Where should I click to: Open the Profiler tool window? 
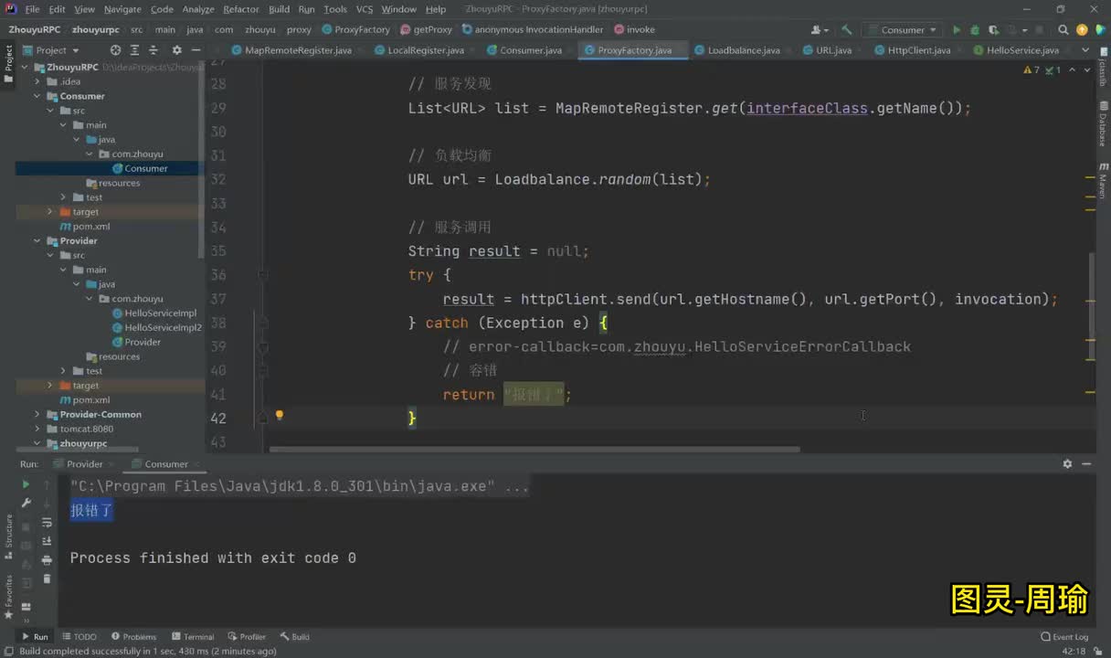coord(247,637)
